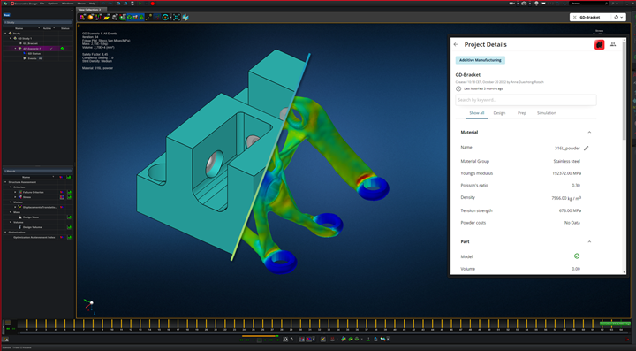Click the back arrow in Project Details
Screen dimensions: 636x351
click(456, 44)
